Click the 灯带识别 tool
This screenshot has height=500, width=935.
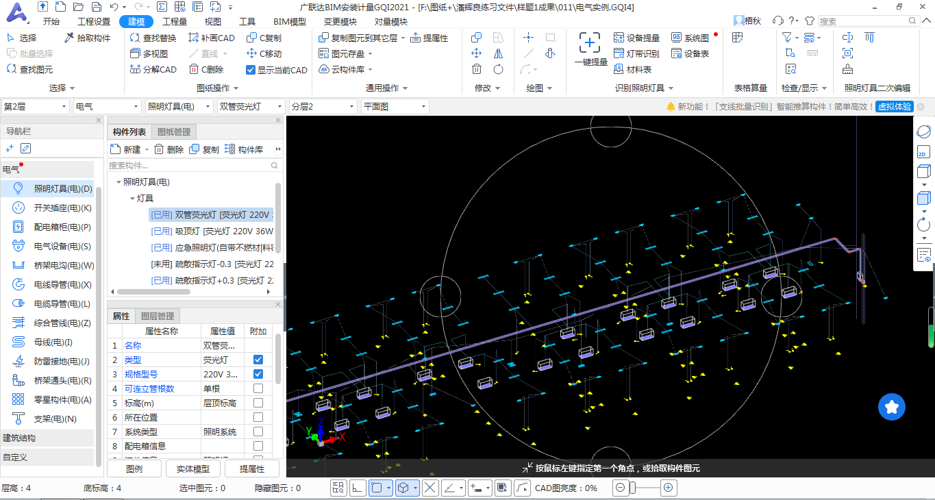(x=637, y=53)
